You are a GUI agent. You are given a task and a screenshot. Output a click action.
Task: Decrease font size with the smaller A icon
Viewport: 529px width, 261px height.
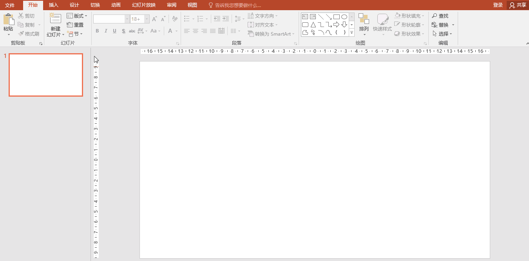163,19
